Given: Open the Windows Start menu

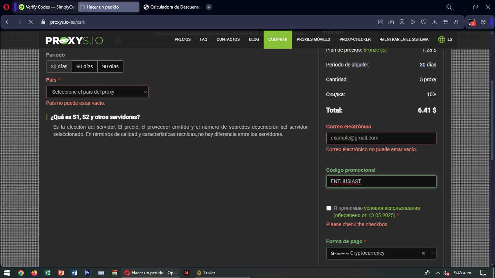Looking at the screenshot, I should tap(7, 273).
